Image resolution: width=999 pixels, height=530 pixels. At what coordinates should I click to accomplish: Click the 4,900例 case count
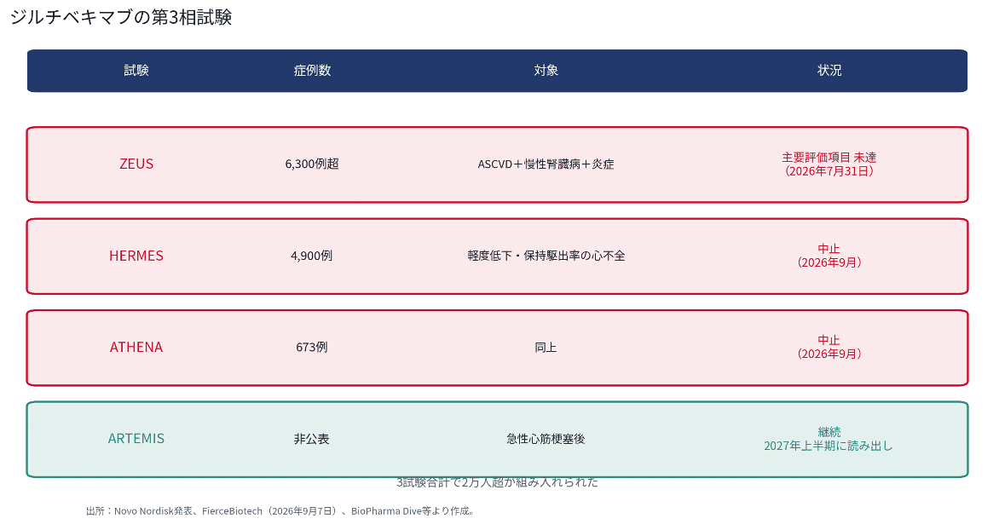point(312,256)
